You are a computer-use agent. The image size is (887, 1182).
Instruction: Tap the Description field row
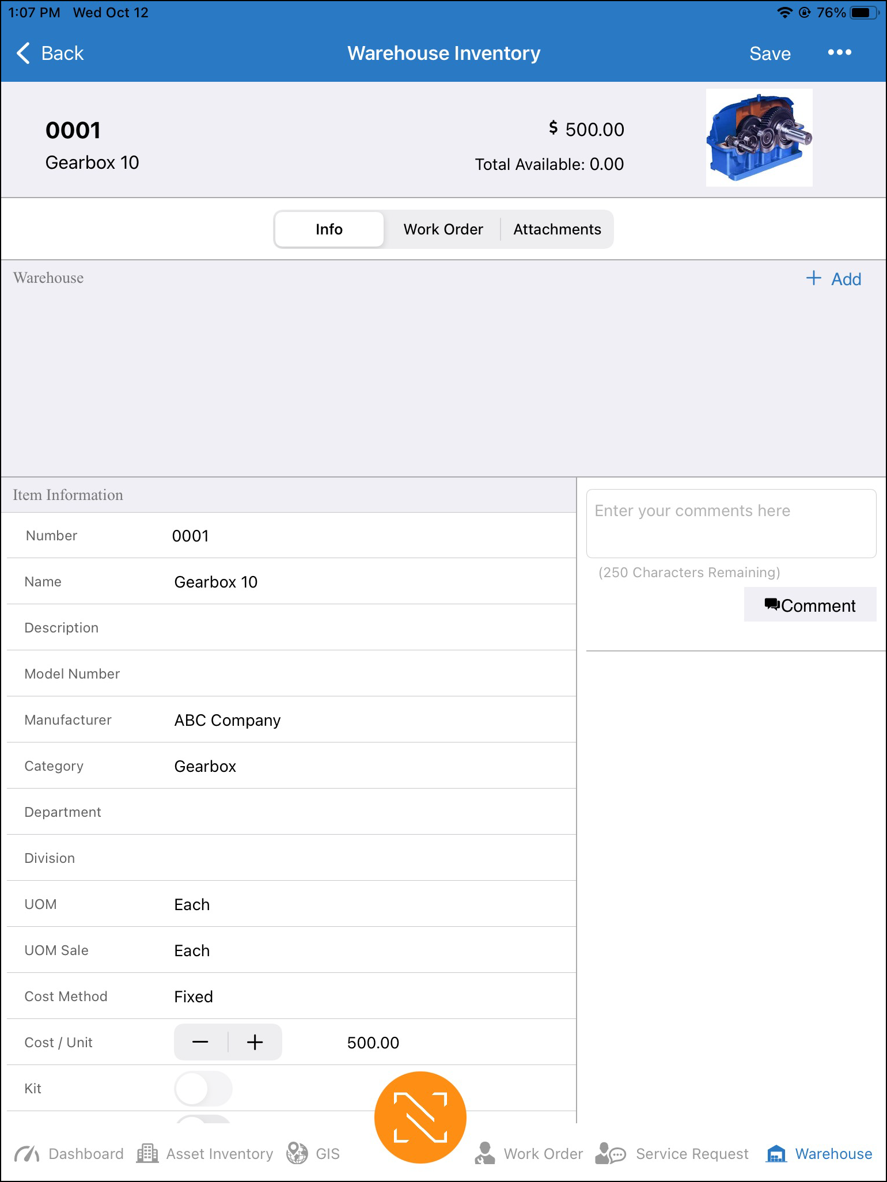pyautogui.click(x=291, y=627)
